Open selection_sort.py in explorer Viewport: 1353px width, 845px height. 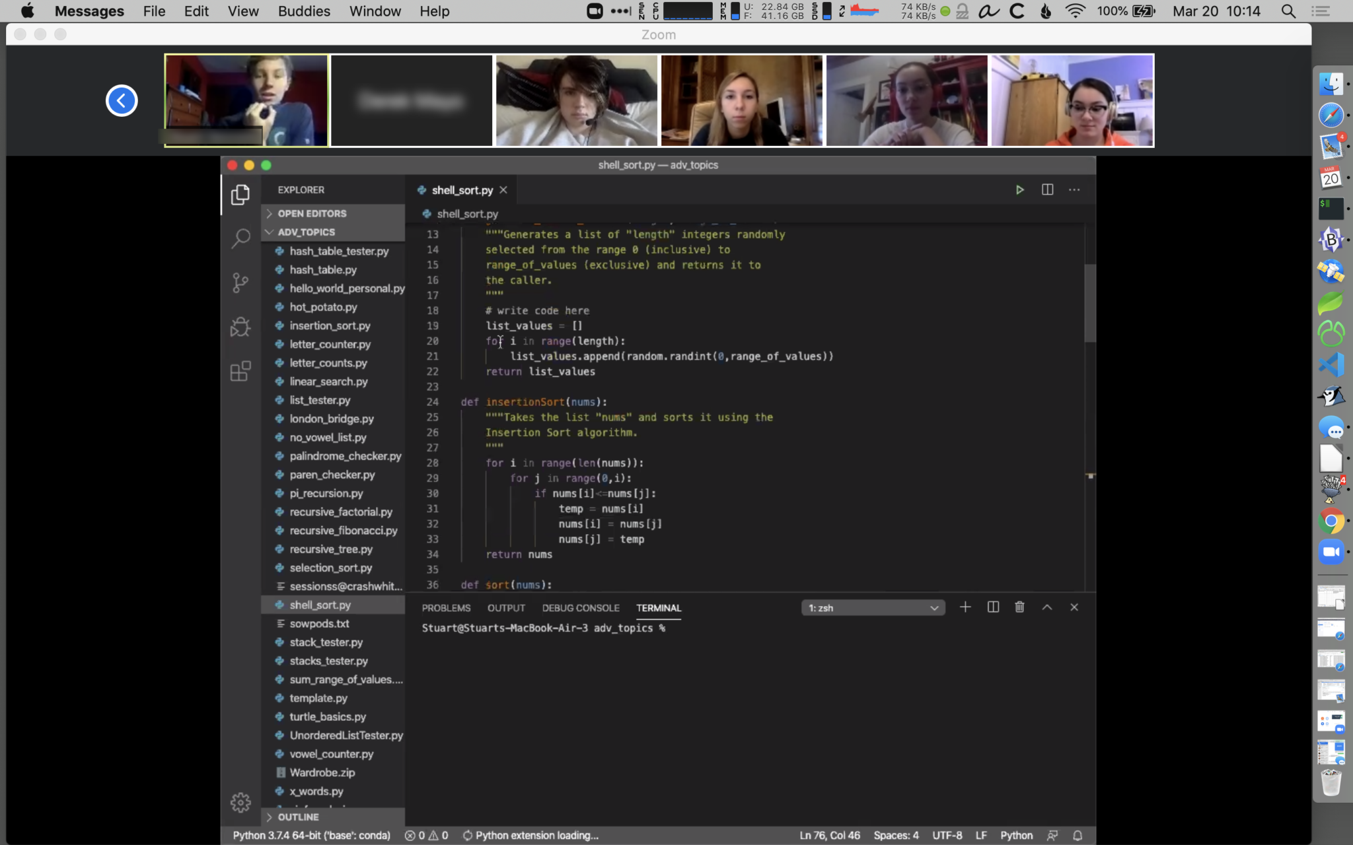pos(330,568)
